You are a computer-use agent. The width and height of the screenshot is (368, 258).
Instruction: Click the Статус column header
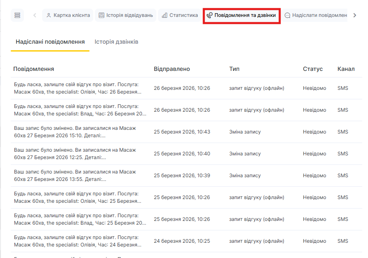[x=313, y=69]
